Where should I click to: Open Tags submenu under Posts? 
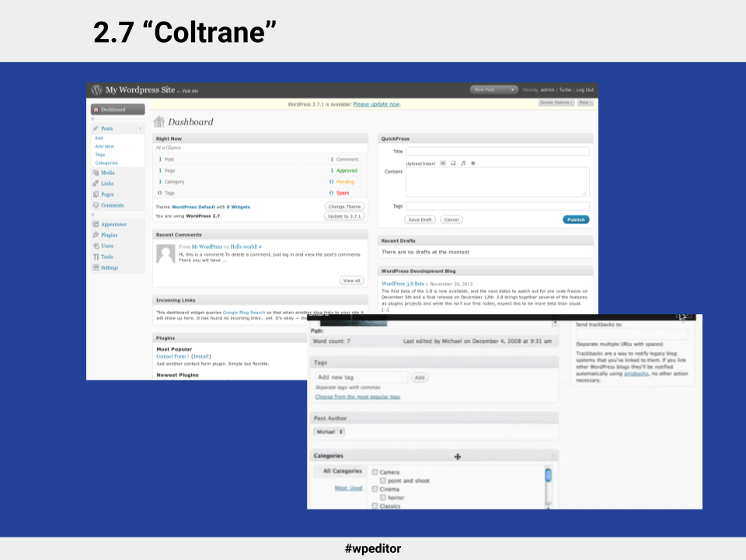coord(100,155)
